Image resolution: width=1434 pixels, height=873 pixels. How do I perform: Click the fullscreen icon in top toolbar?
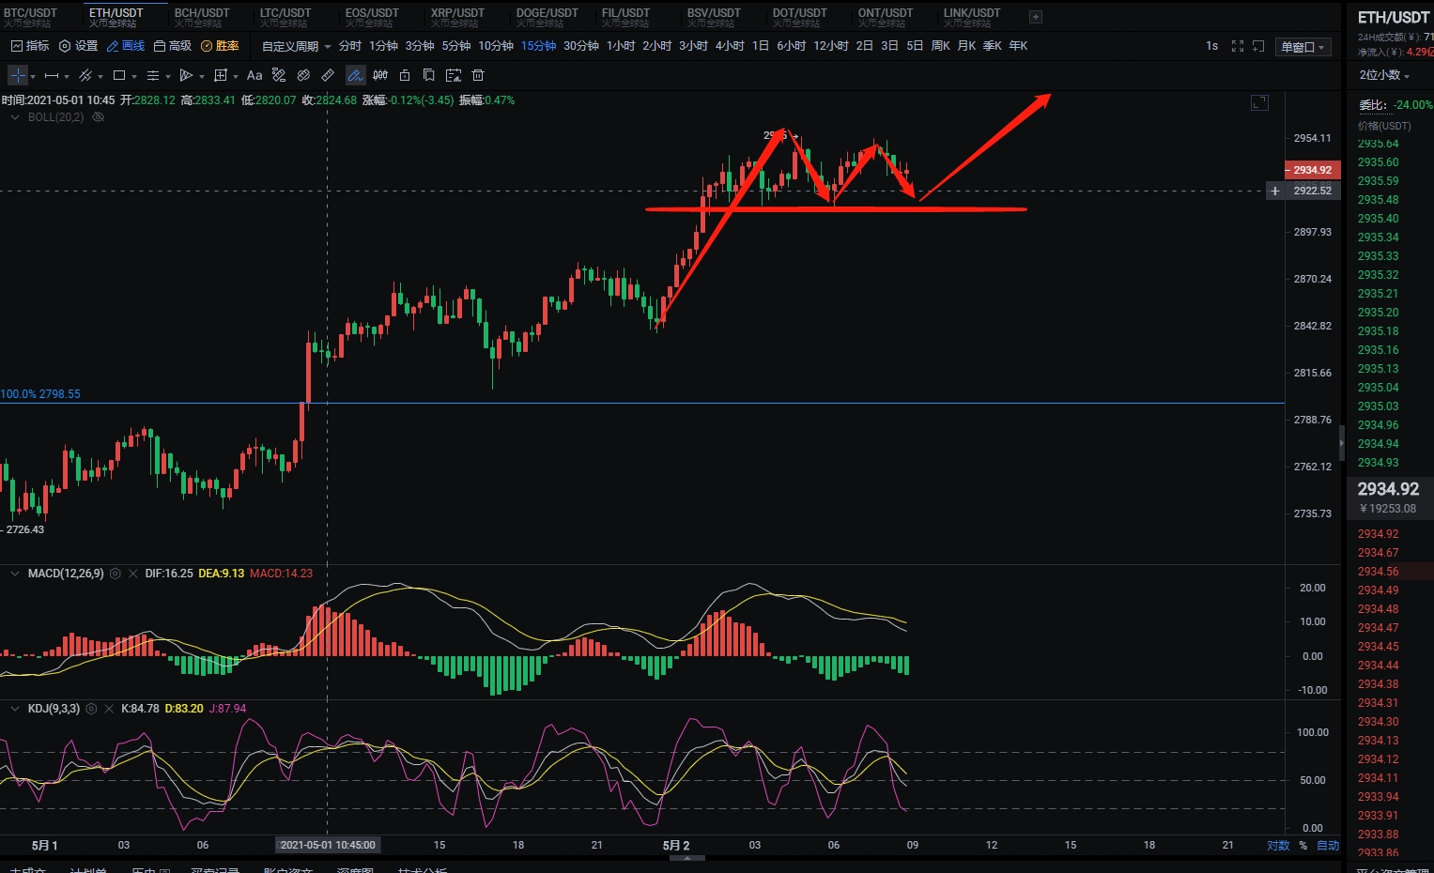pos(1237,46)
